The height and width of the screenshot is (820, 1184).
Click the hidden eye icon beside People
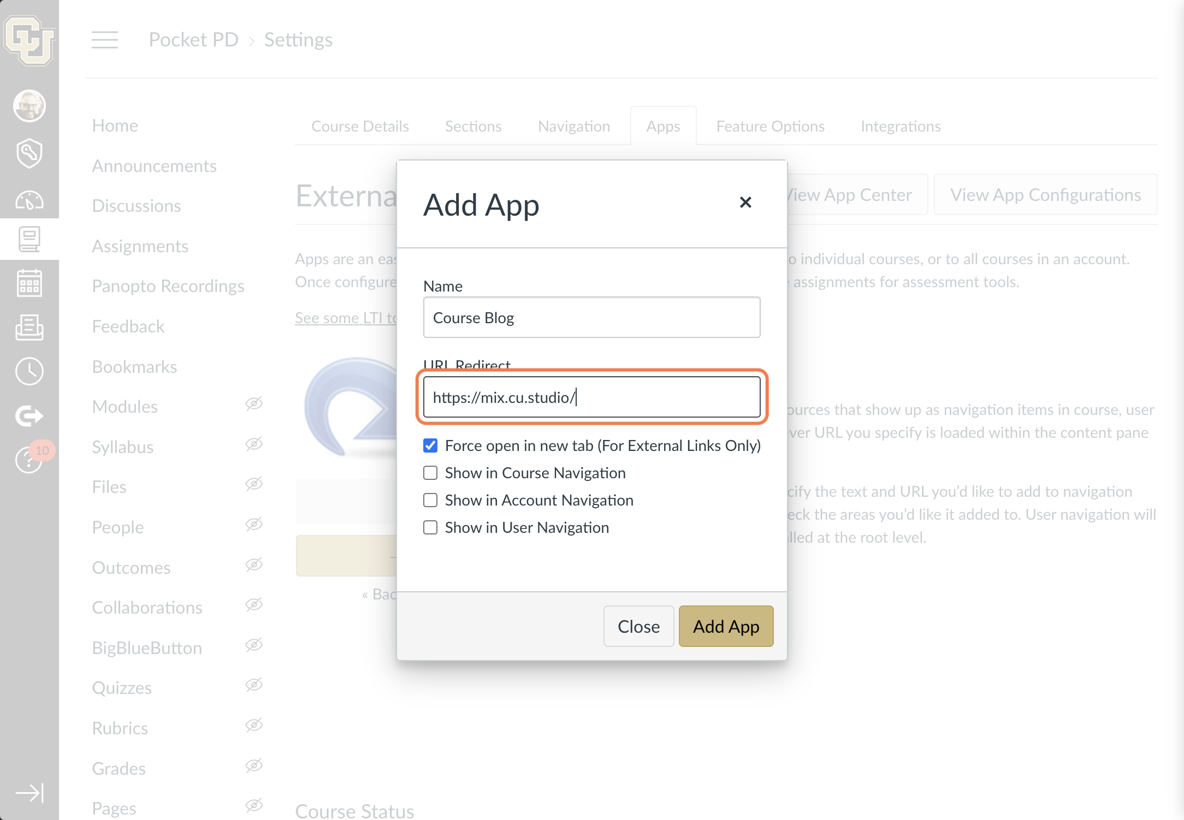coord(254,524)
